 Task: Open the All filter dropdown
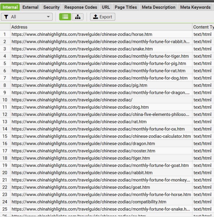tap(27, 17)
